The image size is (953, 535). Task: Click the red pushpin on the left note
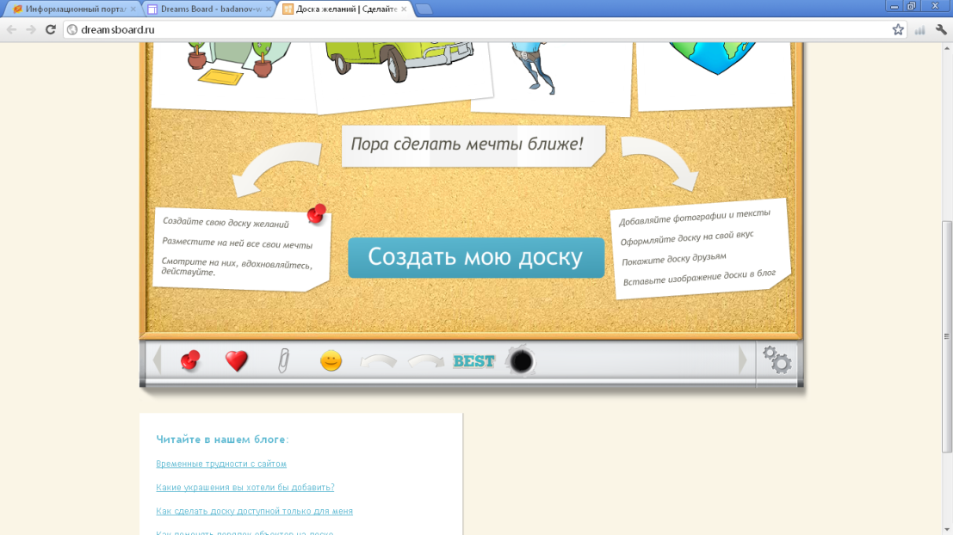[x=317, y=213]
